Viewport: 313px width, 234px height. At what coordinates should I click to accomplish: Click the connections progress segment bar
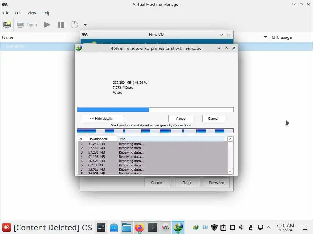[155, 130]
